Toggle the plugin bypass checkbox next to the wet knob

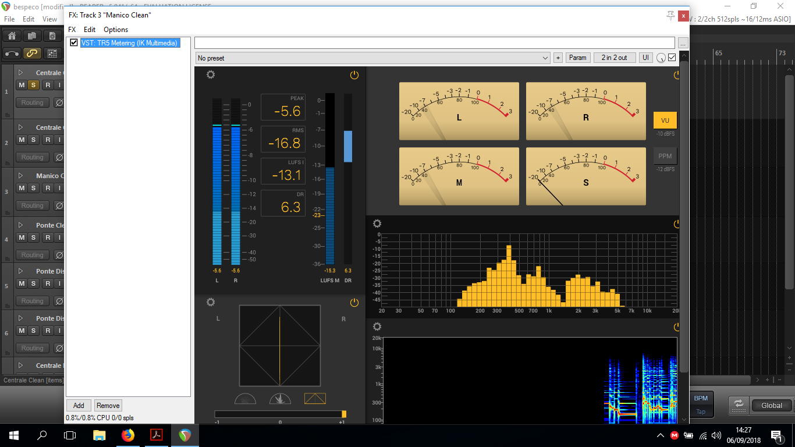672,58
